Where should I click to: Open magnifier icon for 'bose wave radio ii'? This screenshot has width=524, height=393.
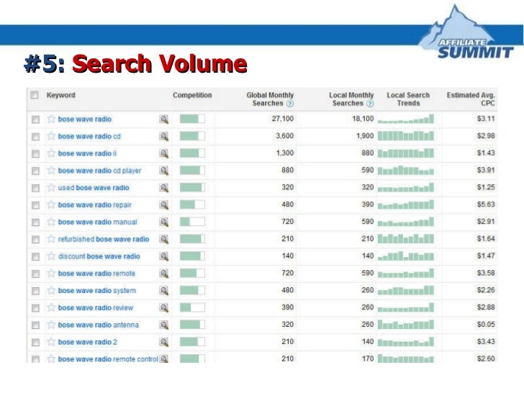(x=164, y=154)
